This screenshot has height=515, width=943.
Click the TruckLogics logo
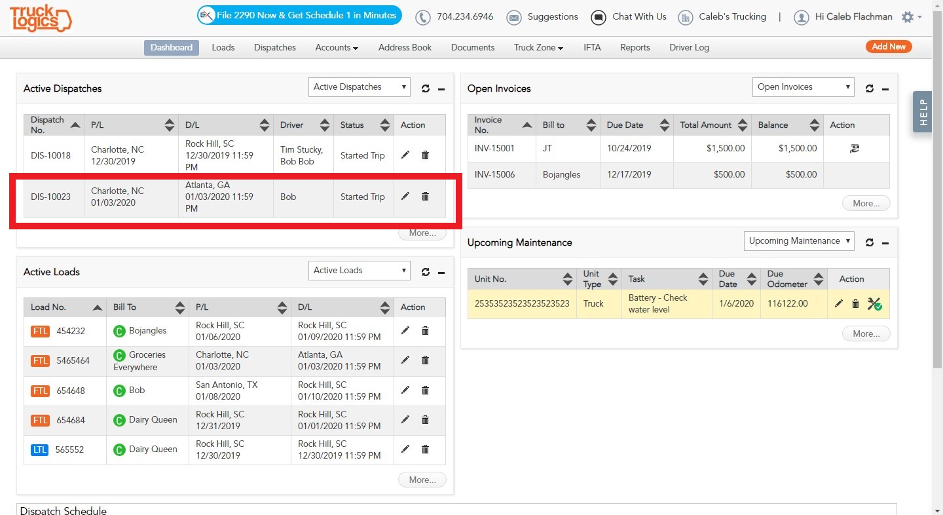point(41,18)
